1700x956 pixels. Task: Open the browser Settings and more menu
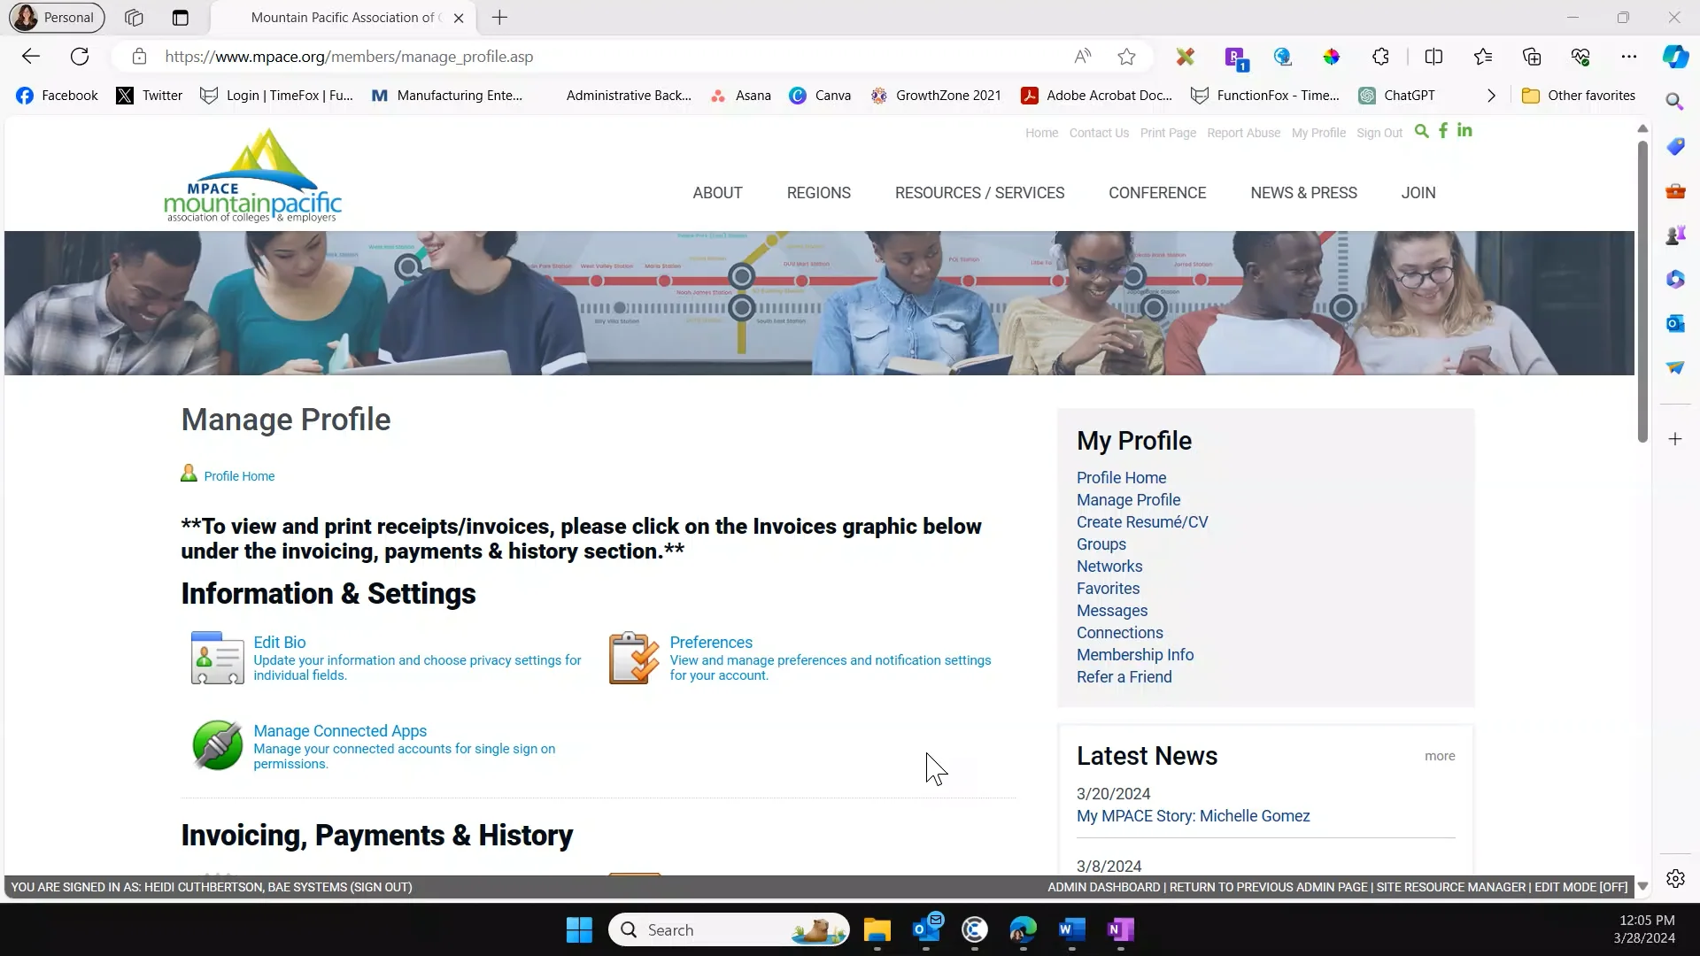point(1629,57)
